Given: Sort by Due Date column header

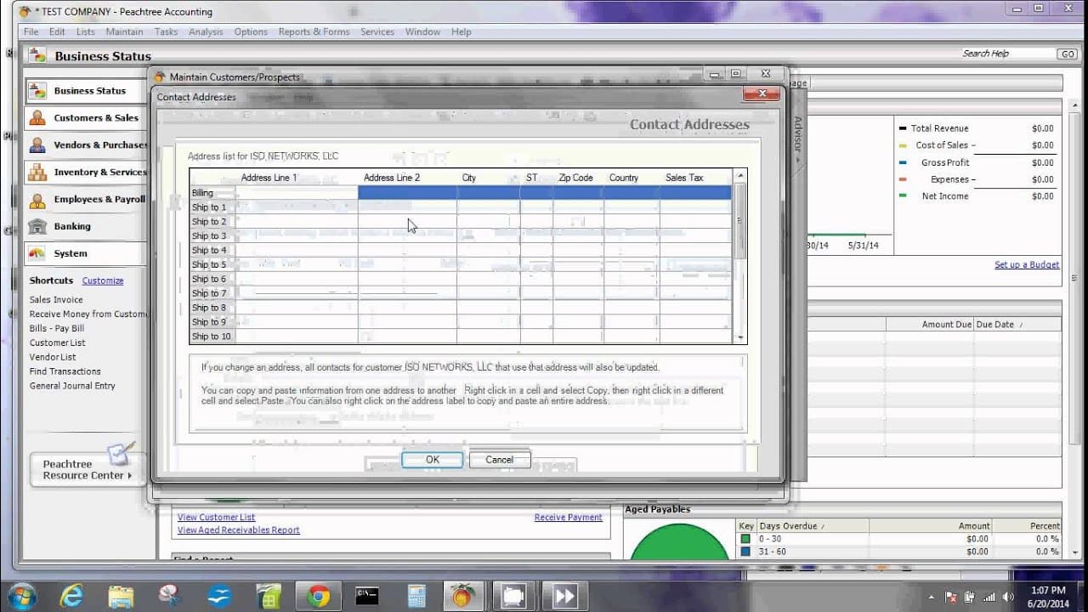Looking at the screenshot, I should (1017, 325).
